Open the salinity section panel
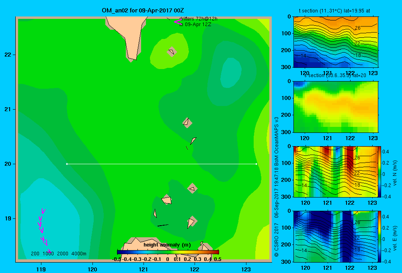 tap(336, 107)
